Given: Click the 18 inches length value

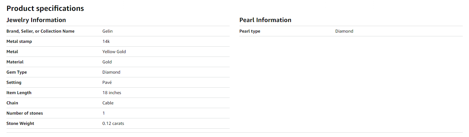Looking at the screenshot, I should [112, 93].
